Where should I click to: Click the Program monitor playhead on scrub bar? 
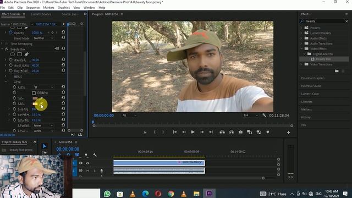click(x=93, y=122)
